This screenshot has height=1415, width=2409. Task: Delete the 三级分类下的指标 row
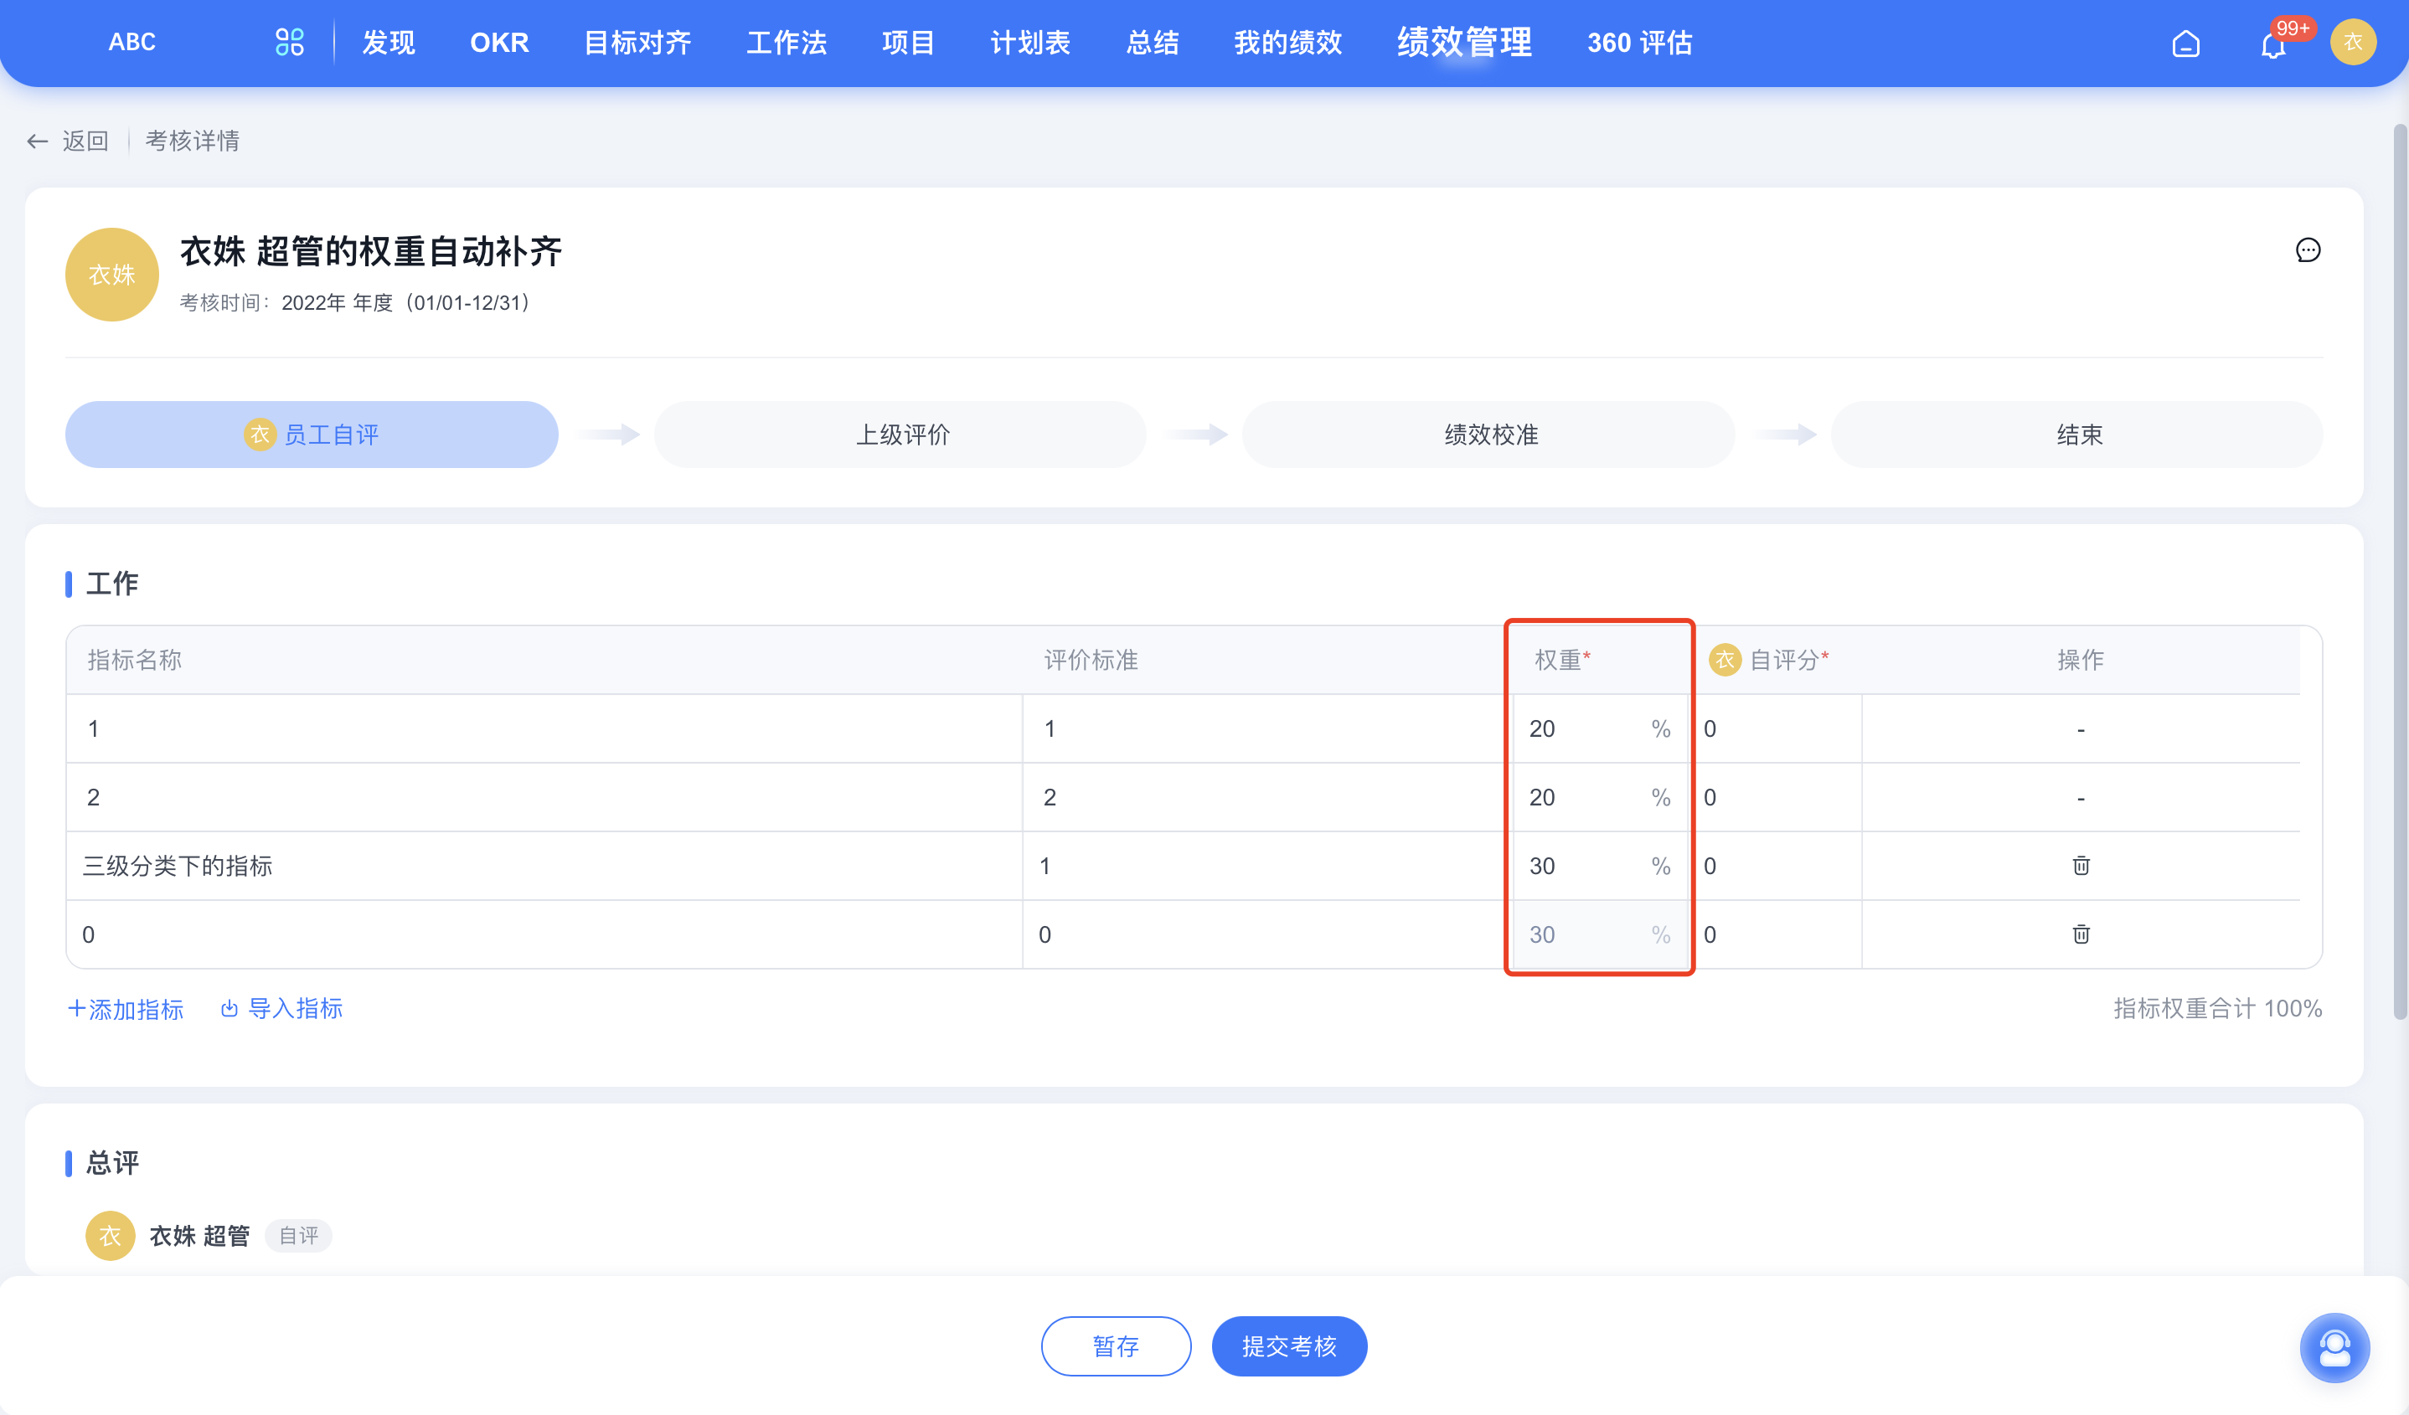(x=2080, y=866)
